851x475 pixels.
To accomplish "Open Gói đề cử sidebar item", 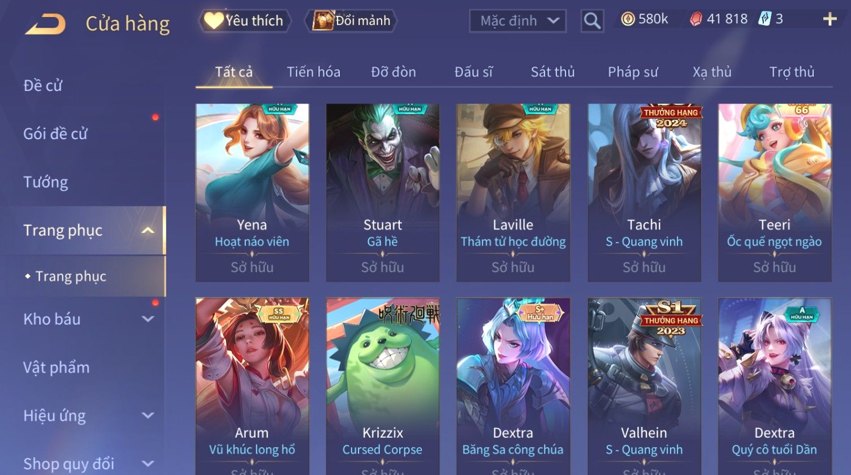I will click(x=55, y=133).
